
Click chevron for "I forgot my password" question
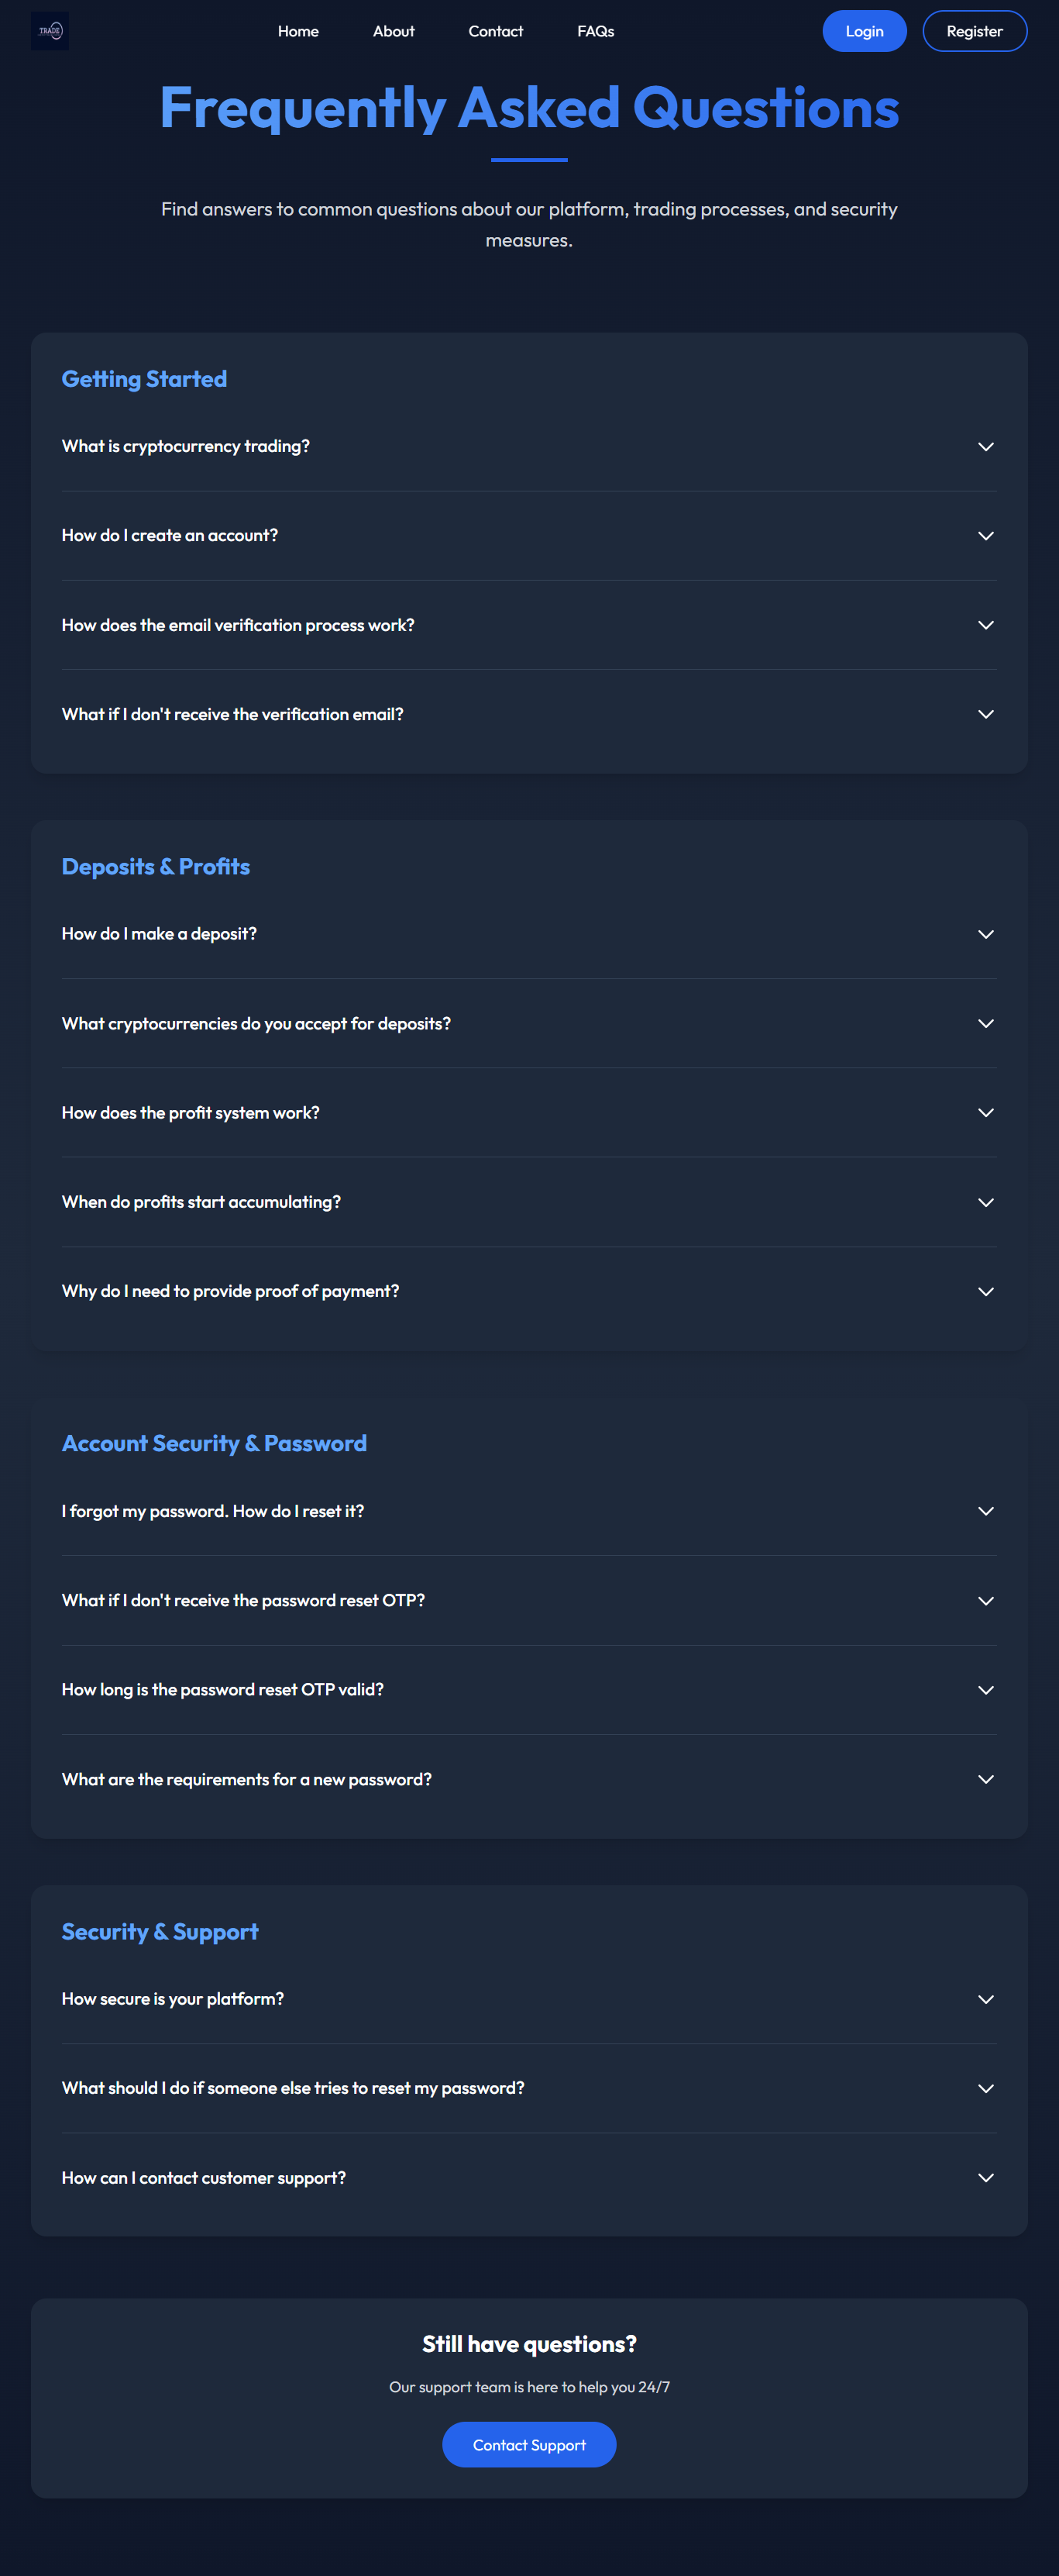985,1511
